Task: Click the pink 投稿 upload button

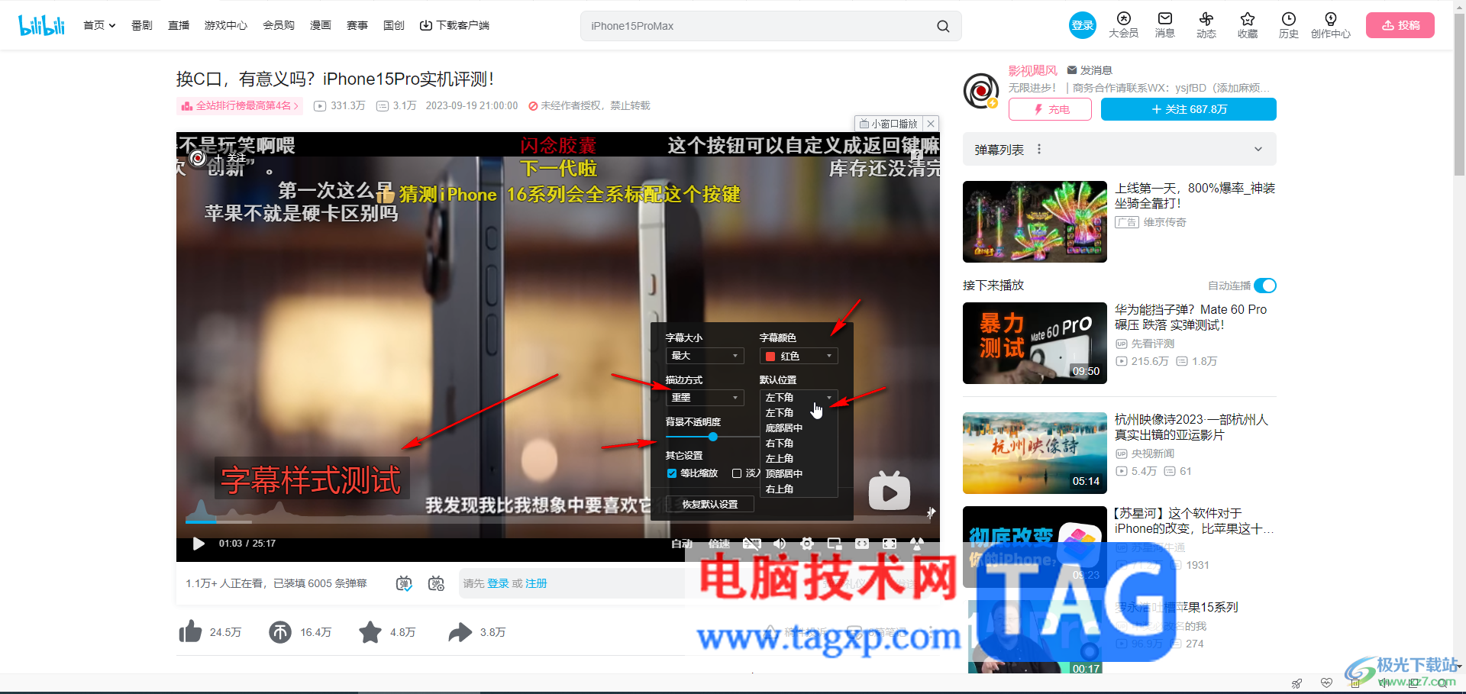Action: [1400, 25]
